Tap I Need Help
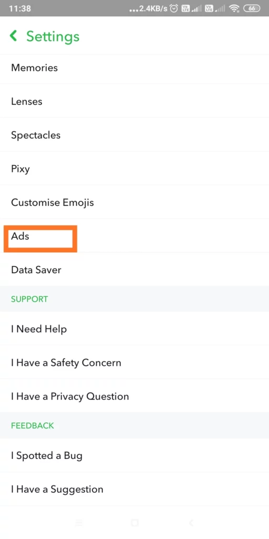The width and height of the screenshot is (269, 539). click(x=134, y=329)
